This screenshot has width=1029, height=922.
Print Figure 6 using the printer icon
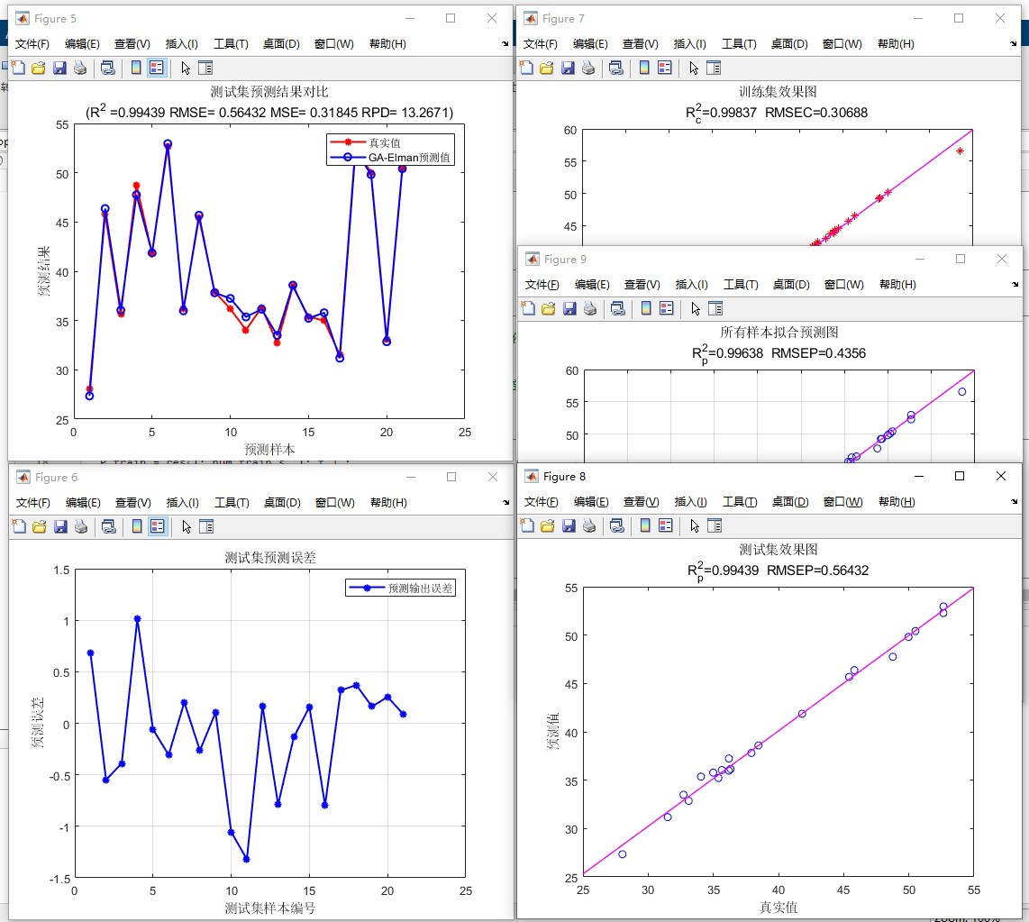81,526
